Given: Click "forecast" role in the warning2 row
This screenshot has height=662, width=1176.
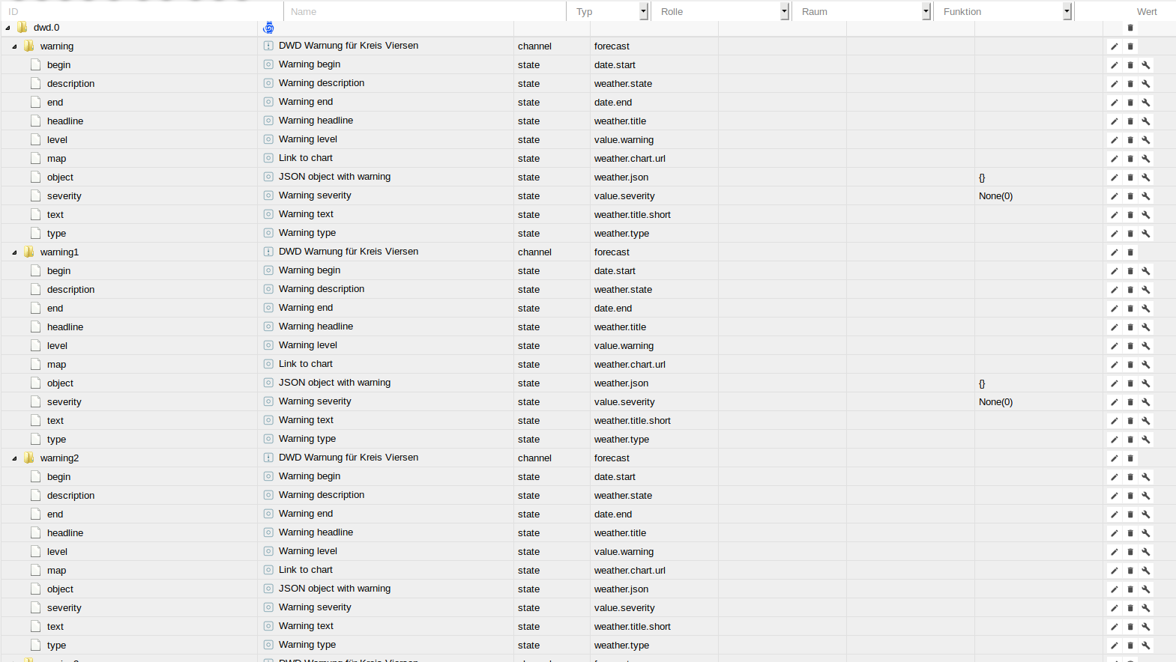Looking at the screenshot, I should (x=612, y=458).
